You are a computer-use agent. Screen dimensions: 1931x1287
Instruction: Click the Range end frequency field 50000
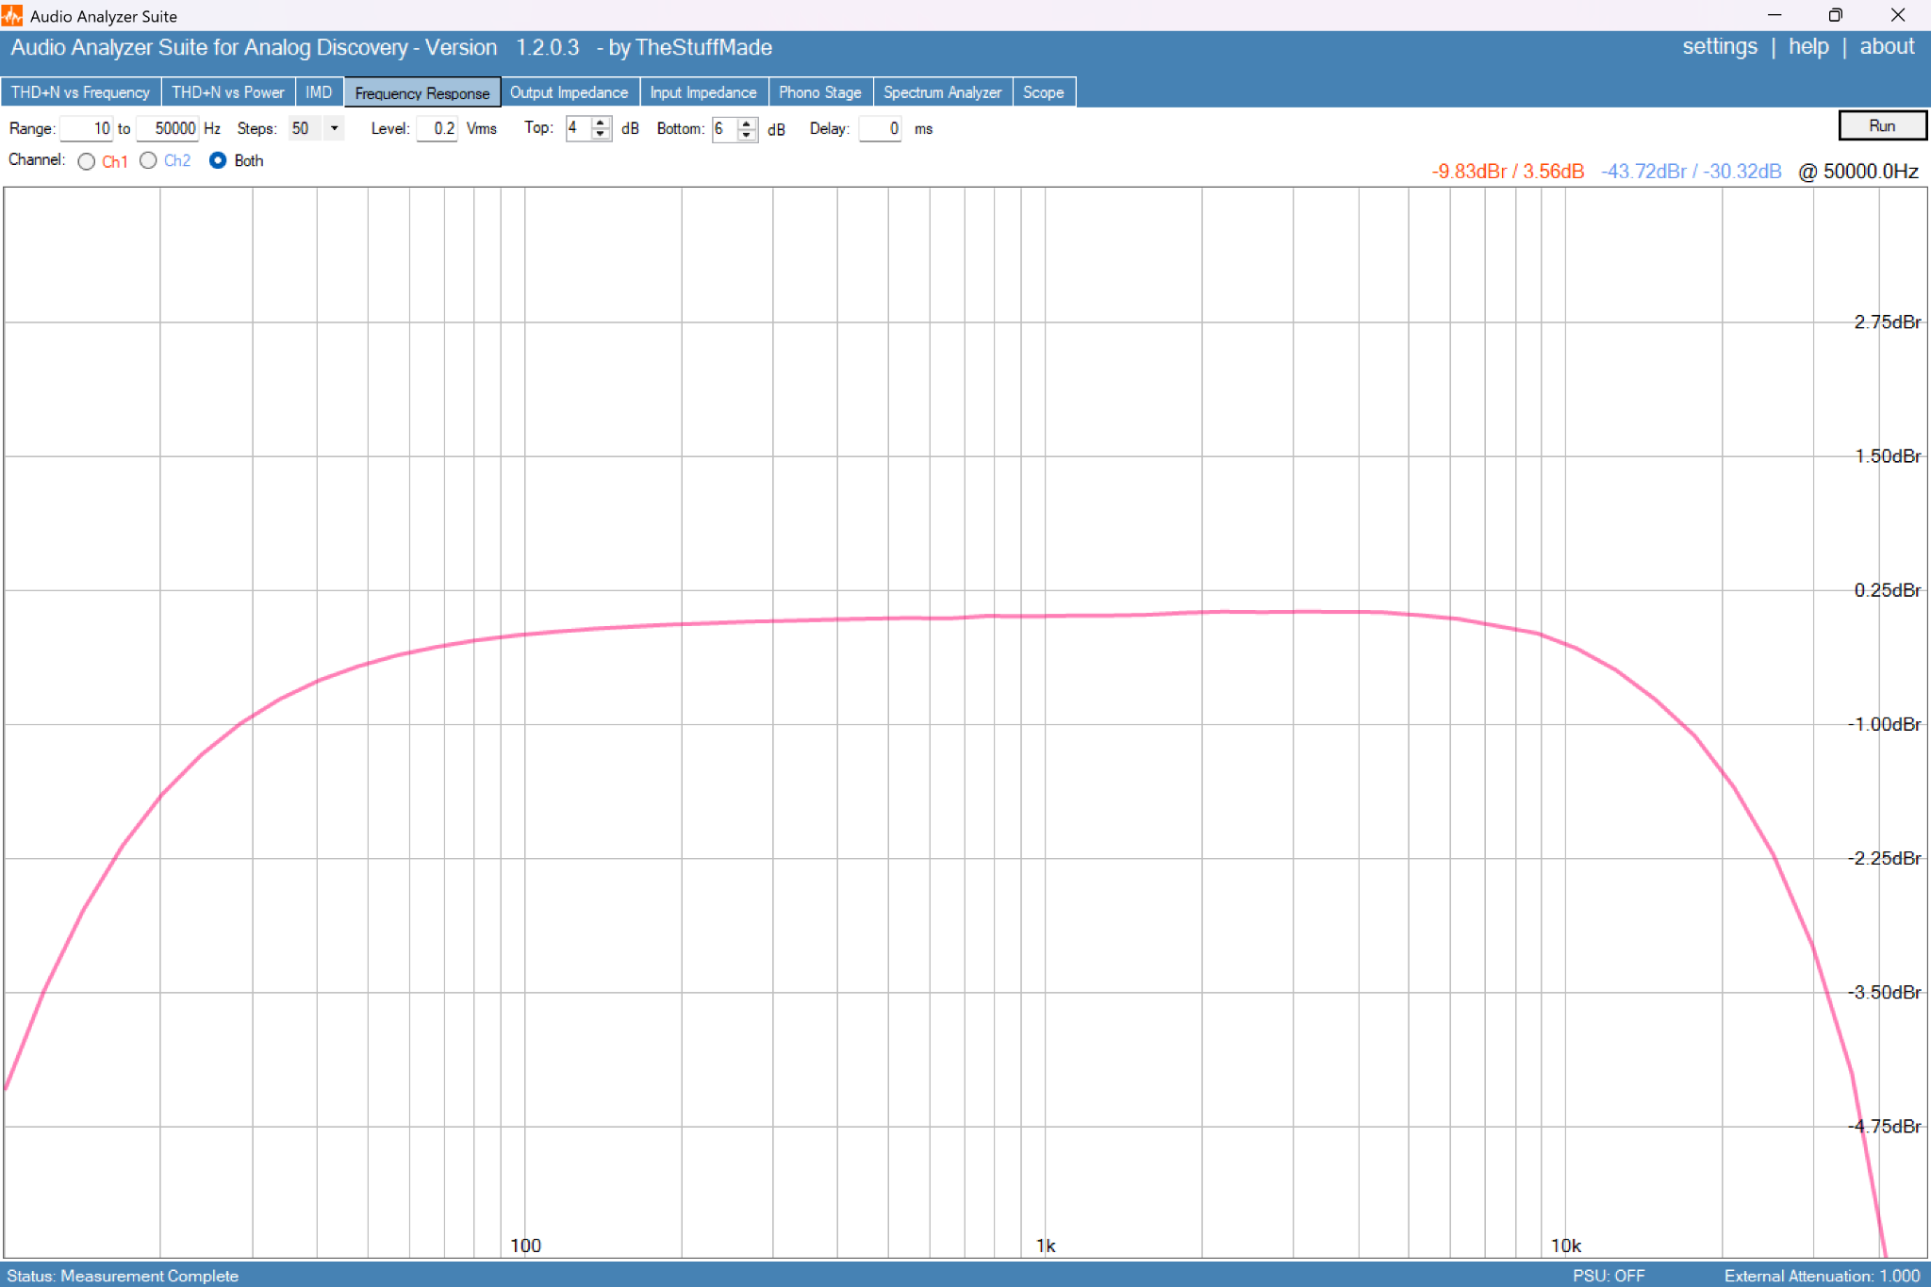click(167, 128)
